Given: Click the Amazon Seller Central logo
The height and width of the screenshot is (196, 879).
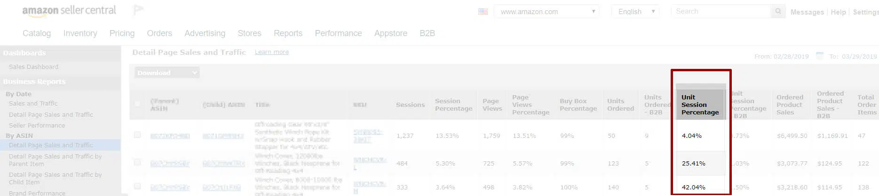Looking at the screenshot, I should click(69, 11).
